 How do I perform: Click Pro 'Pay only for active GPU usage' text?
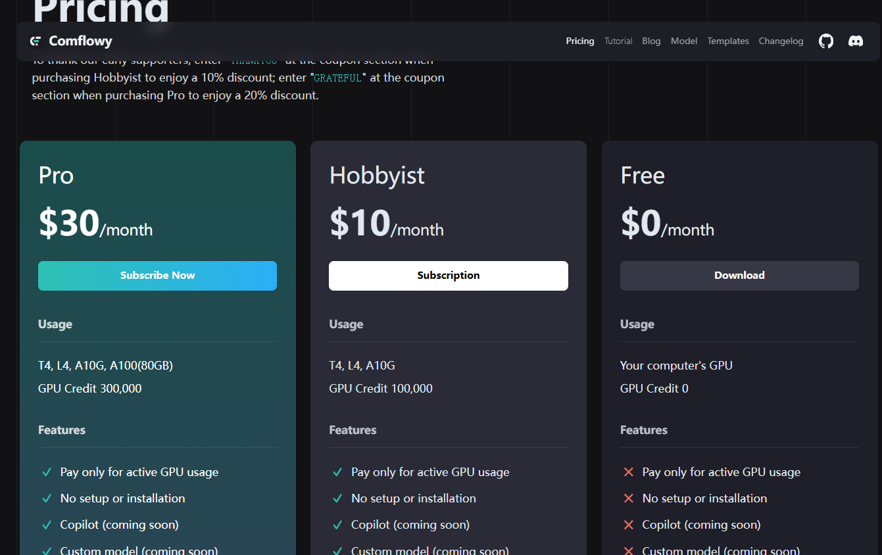tap(139, 472)
